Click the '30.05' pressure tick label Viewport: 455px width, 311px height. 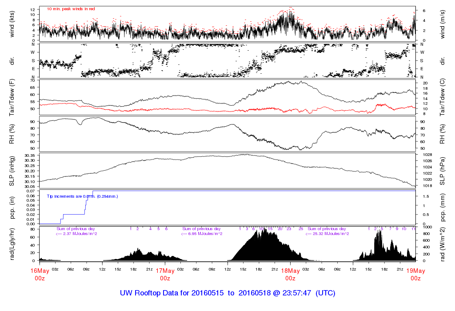[x=30, y=187]
